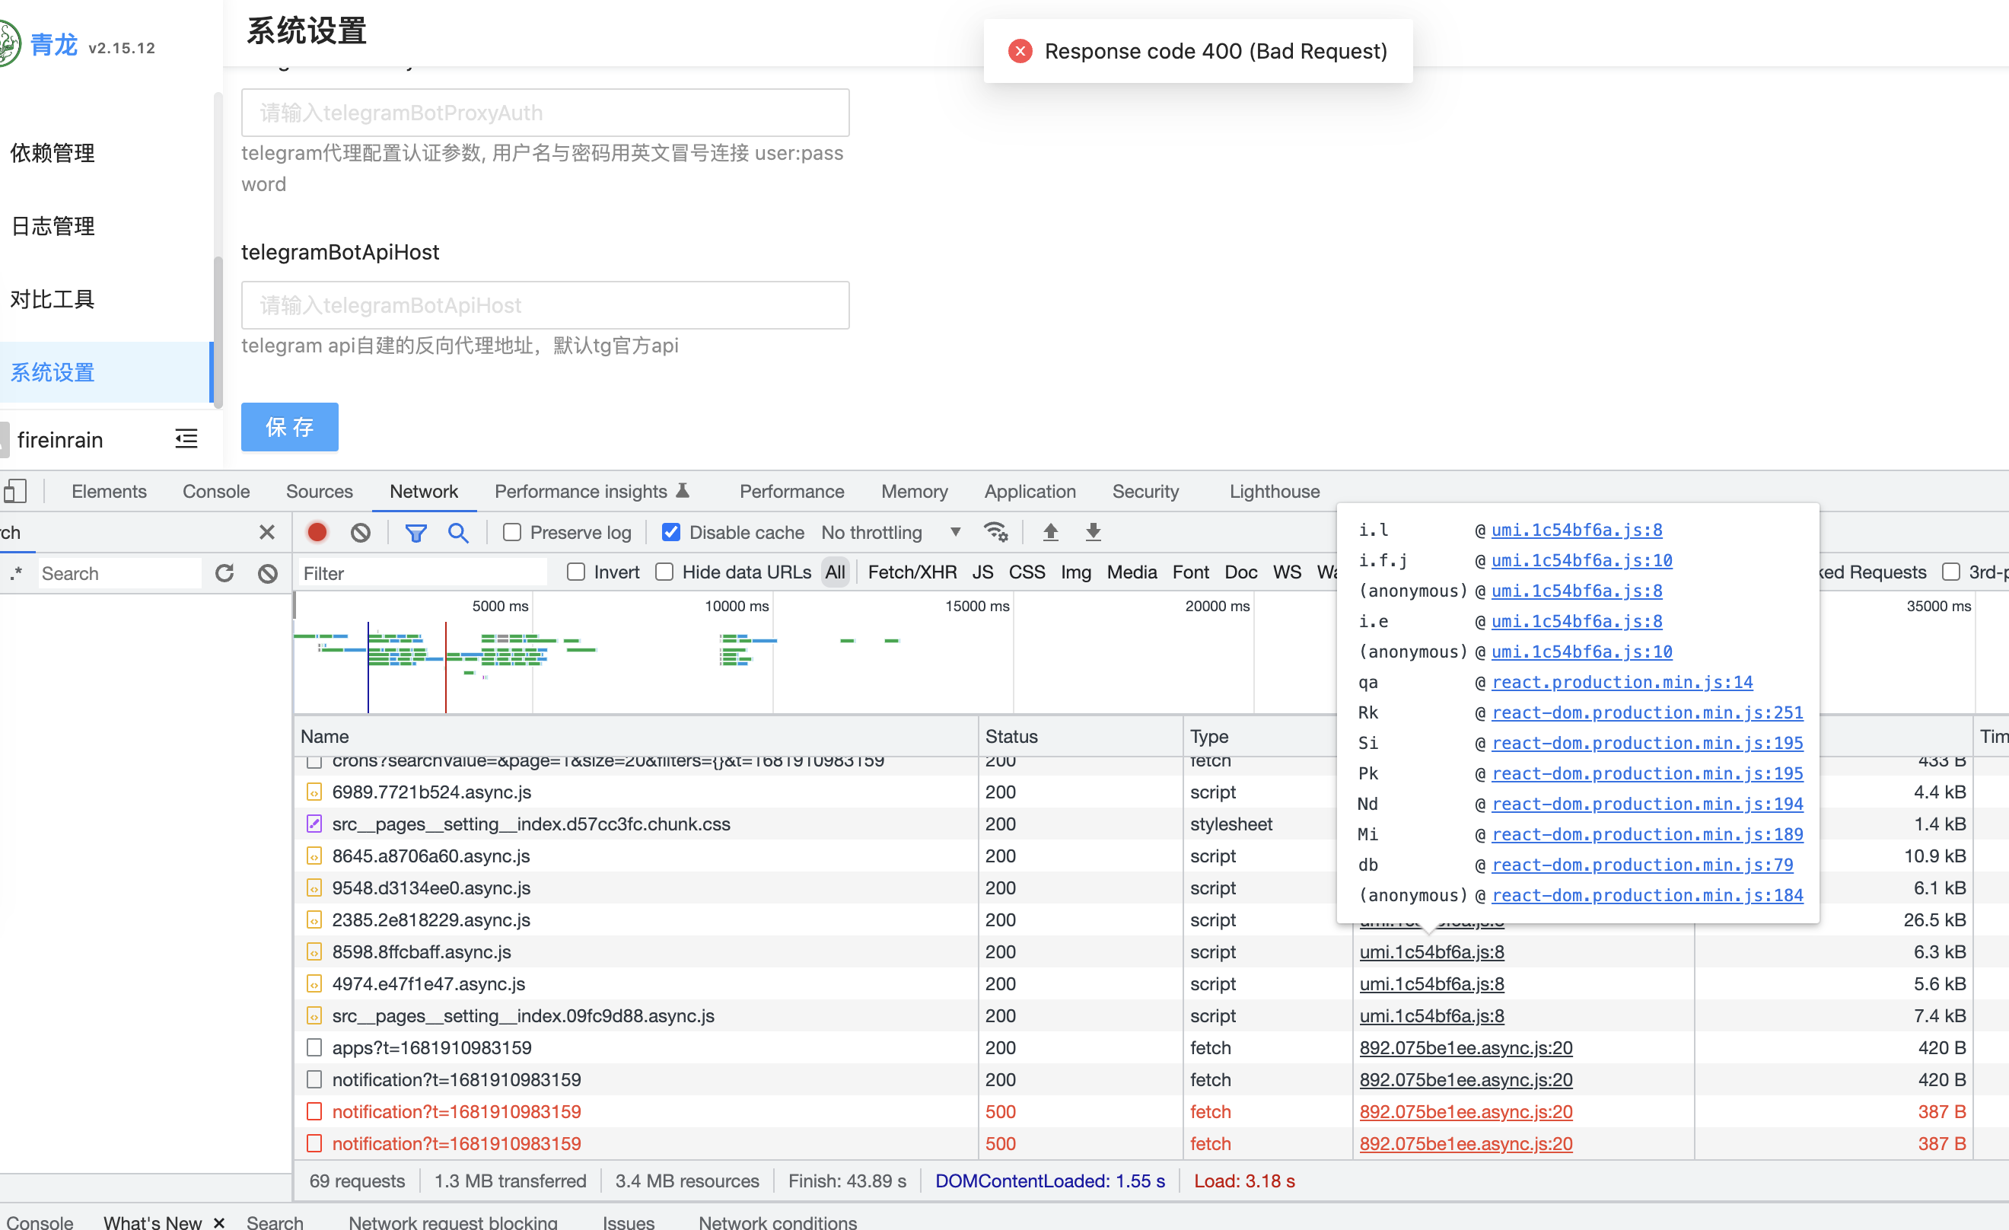The height and width of the screenshot is (1230, 2009).
Task: Click the red record network log icon
Action: [x=317, y=533]
